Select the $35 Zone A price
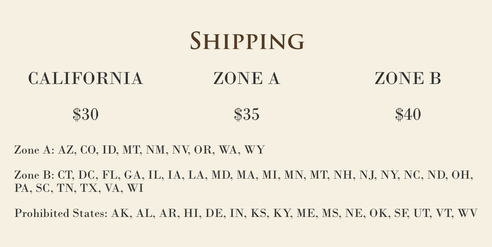Screen dimensions: 492x247 (246, 114)
